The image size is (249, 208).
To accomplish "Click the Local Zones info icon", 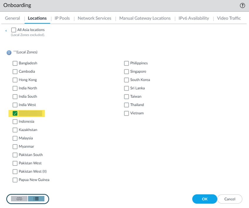I will pyautogui.click(x=9, y=53).
